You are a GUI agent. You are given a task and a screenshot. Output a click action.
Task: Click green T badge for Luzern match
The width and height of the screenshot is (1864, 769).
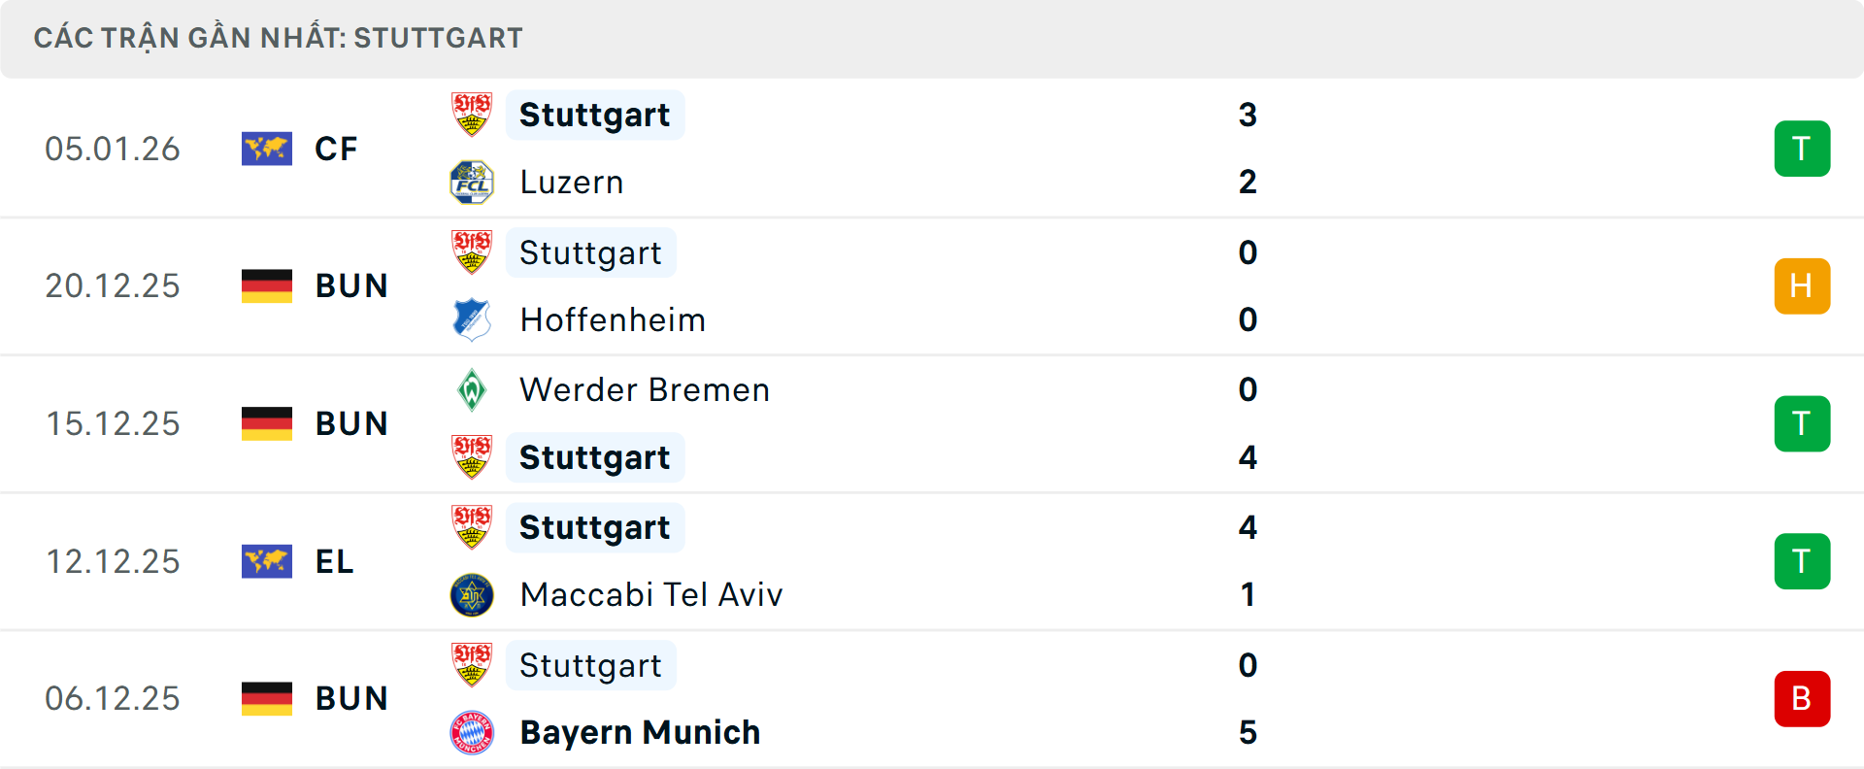click(1802, 149)
